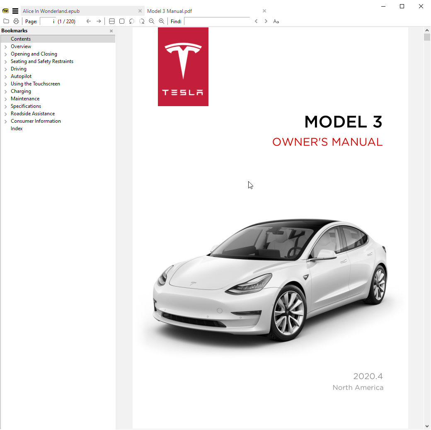Click the Zoom in magnifier icon
Image resolution: width=431 pixels, height=430 pixels.
[162, 21]
